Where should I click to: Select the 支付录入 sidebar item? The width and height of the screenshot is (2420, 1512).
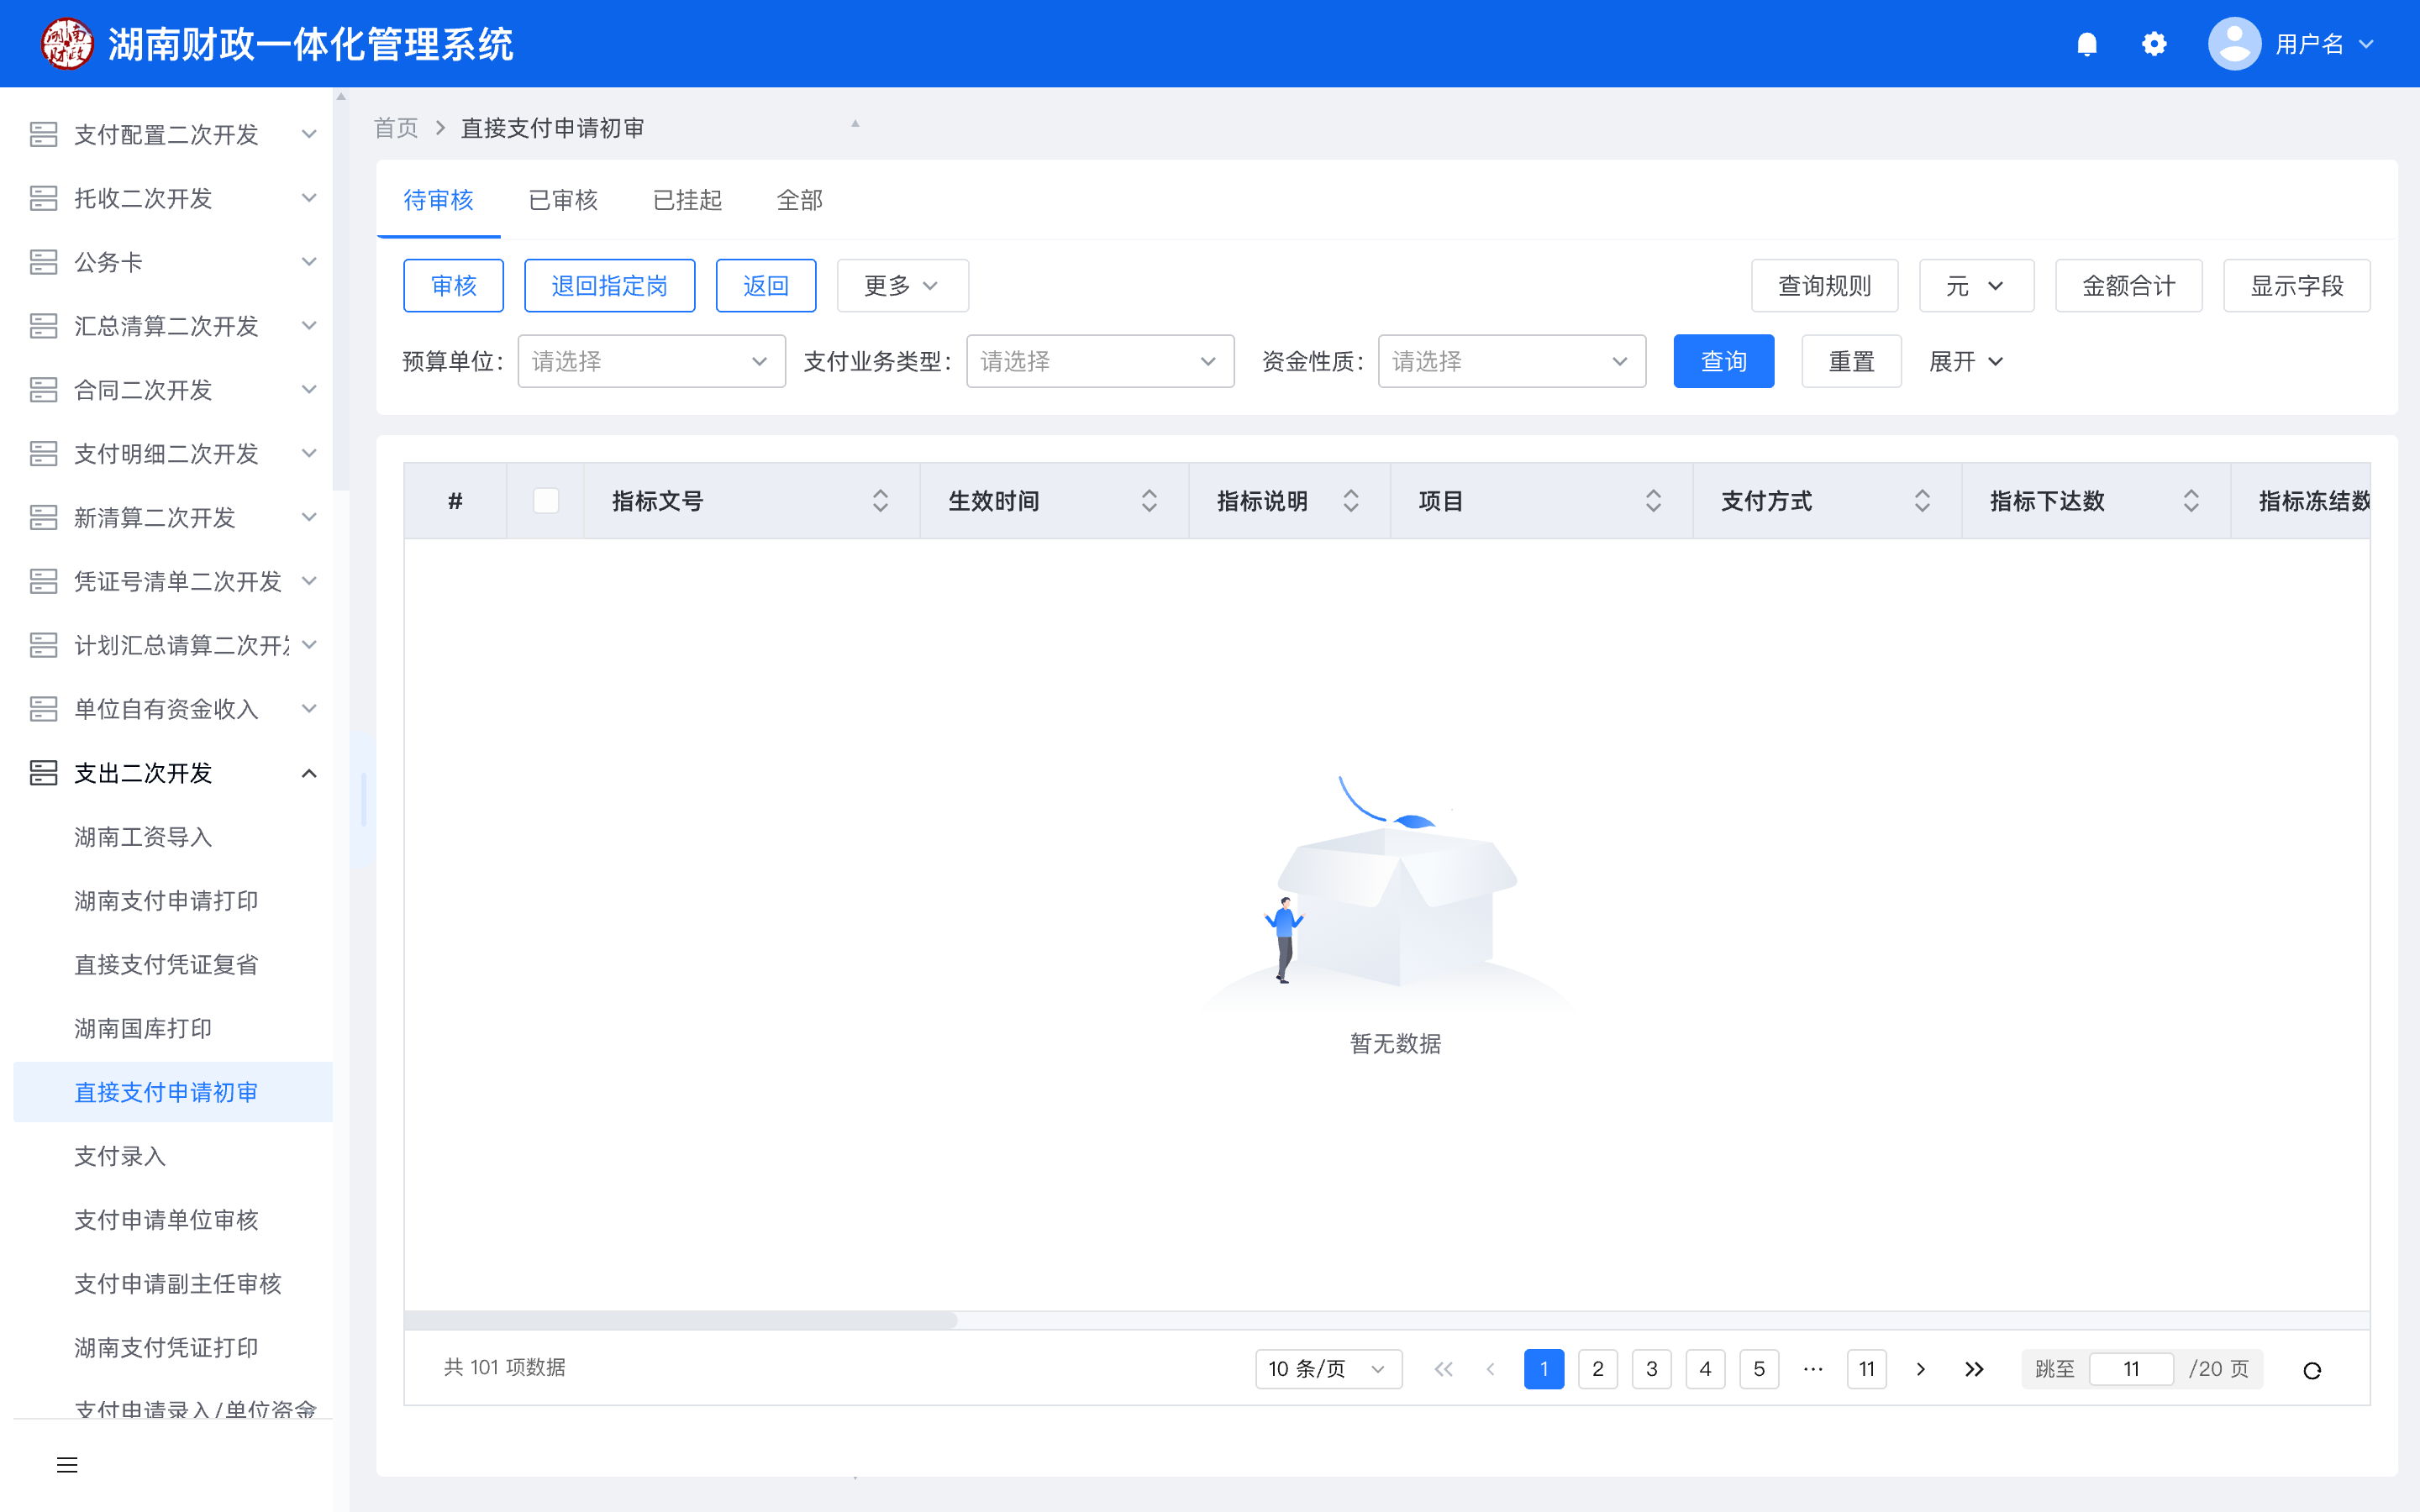(120, 1156)
